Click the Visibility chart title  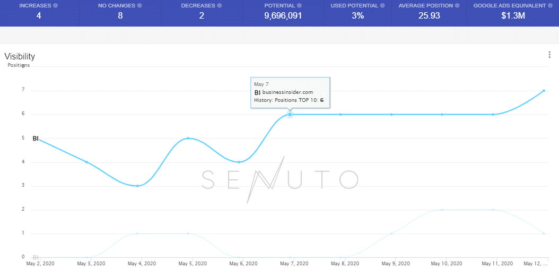pos(20,56)
